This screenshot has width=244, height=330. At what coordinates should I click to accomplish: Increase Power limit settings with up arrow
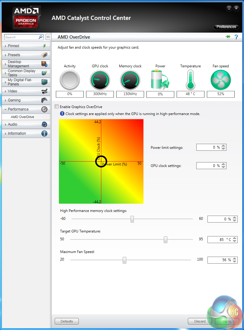[x=223, y=146]
